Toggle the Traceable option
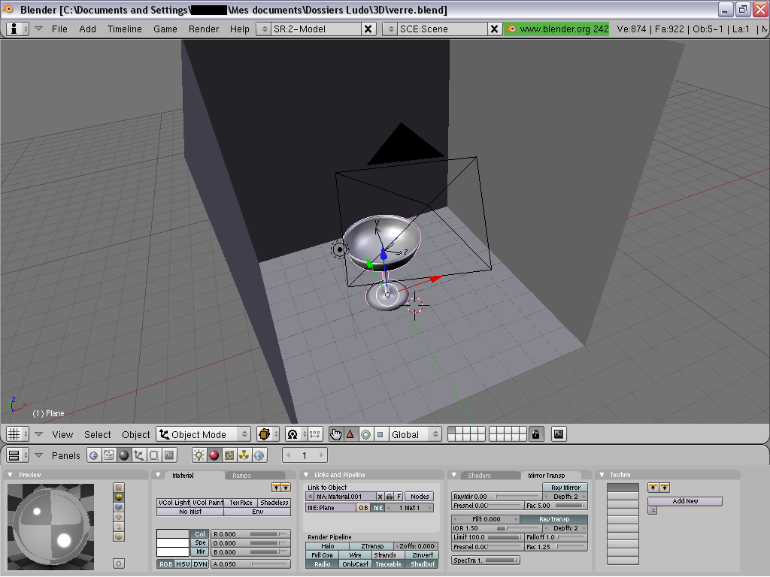This screenshot has height=577, width=770. pos(388,564)
